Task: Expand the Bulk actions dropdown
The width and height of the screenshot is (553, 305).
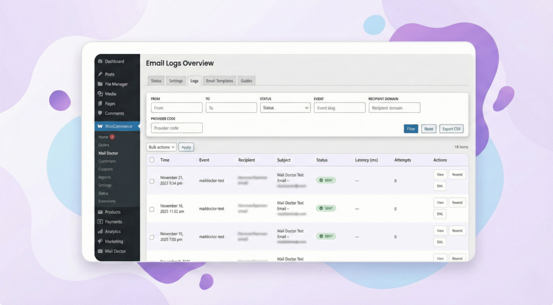Action: coord(161,147)
